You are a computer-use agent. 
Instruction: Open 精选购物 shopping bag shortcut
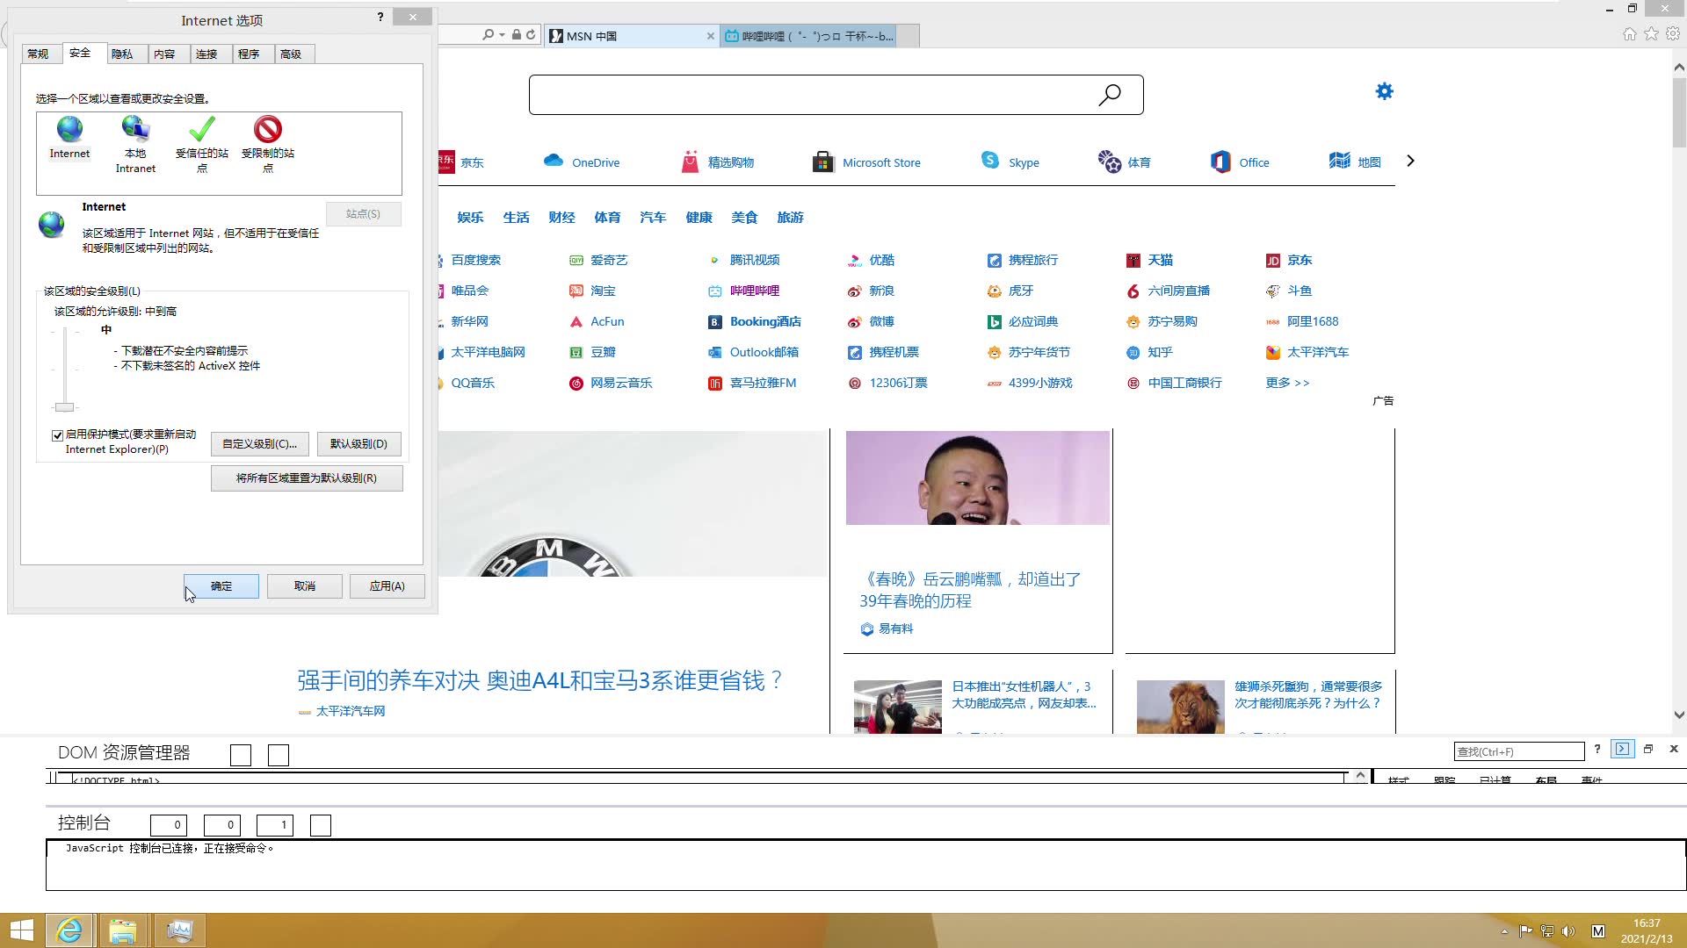[x=690, y=162]
